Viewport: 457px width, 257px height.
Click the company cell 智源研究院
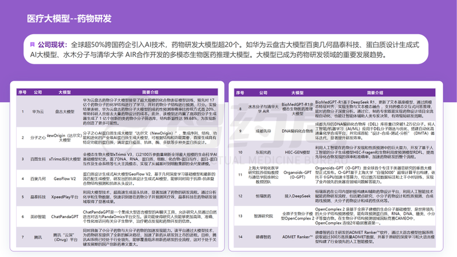click(263, 216)
